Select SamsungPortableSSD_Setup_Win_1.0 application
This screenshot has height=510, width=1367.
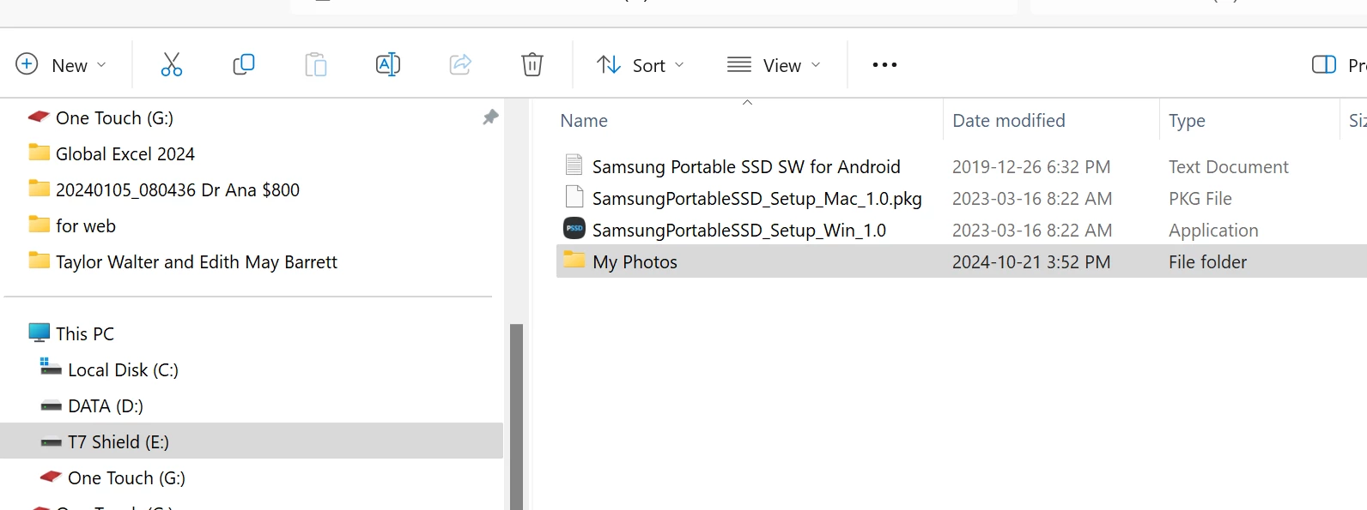point(738,231)
